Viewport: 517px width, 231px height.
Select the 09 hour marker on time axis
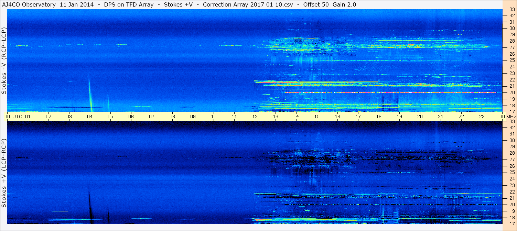click(193, 117)
